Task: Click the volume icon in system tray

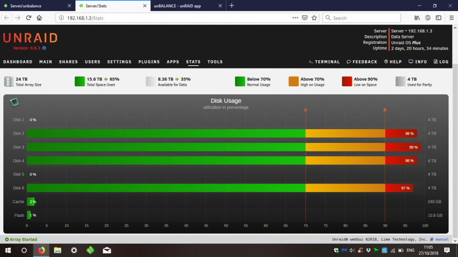Action: [x=352, y=250]
